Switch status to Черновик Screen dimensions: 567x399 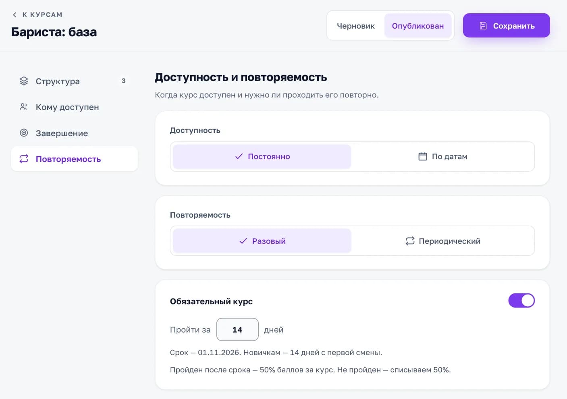[356, 26]
